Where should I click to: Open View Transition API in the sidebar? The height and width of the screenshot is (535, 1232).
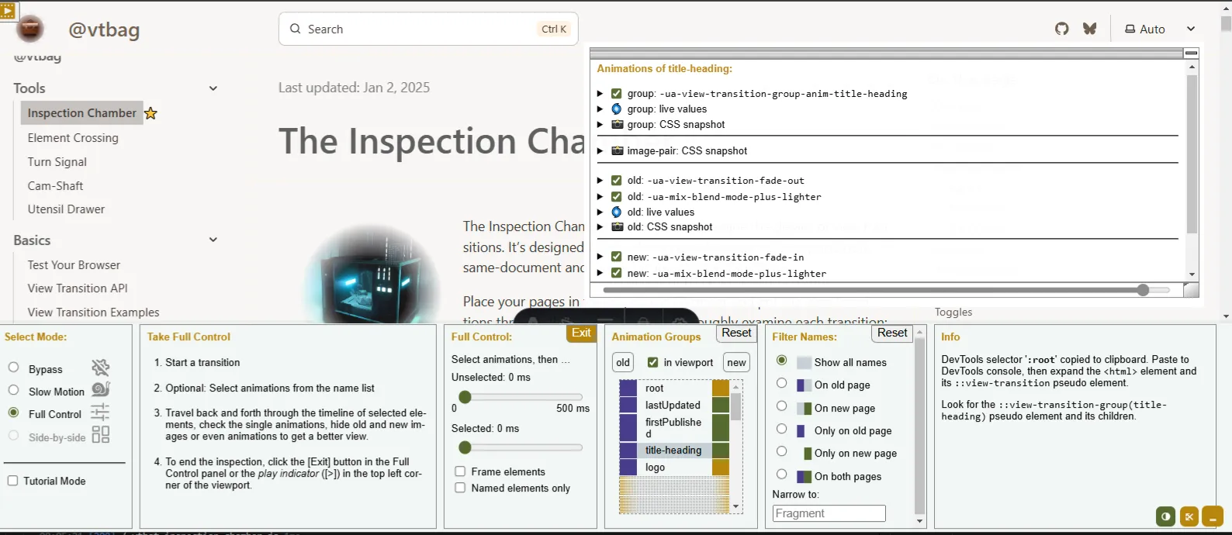pos(78,288)
